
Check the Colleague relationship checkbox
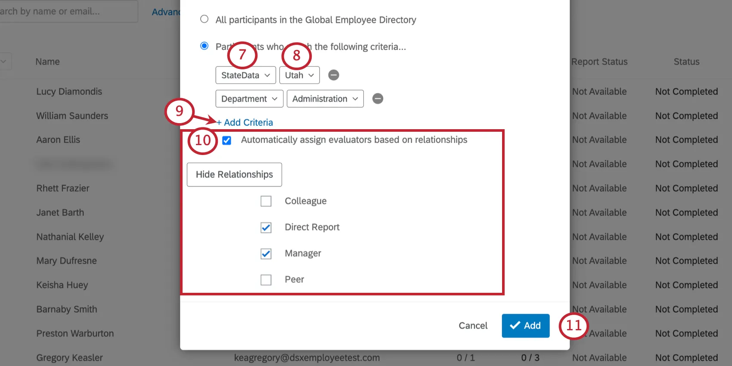click(x=266, y=201)
